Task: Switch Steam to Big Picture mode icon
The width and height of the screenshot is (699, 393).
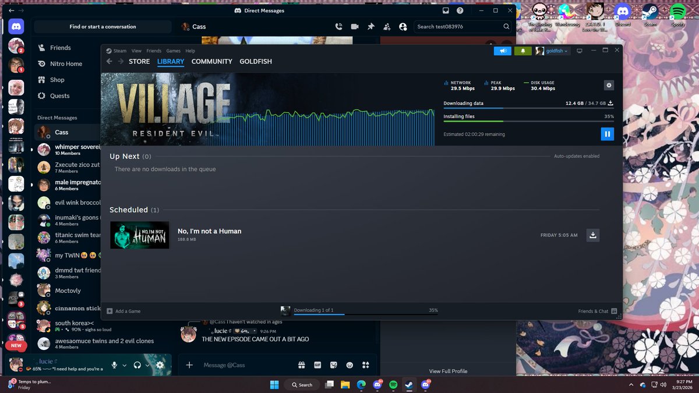Action: point(580,51)
